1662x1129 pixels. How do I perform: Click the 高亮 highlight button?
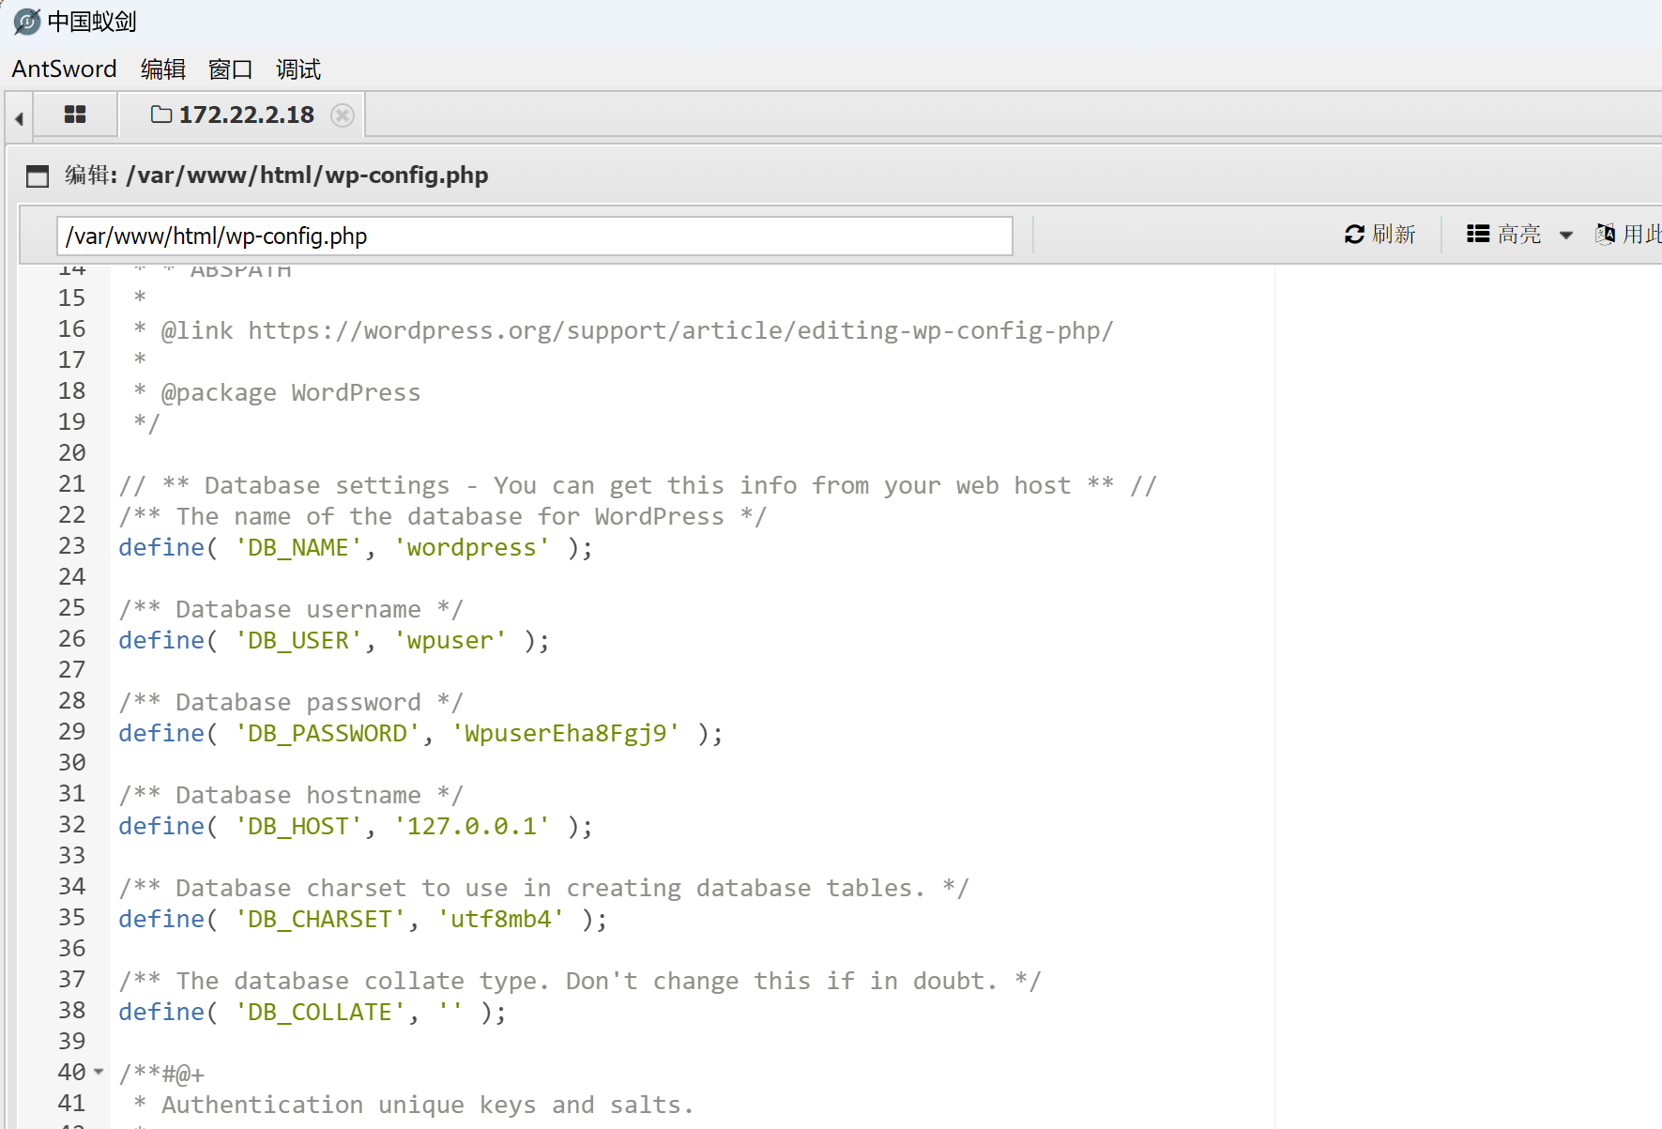tap(1504, 234)
